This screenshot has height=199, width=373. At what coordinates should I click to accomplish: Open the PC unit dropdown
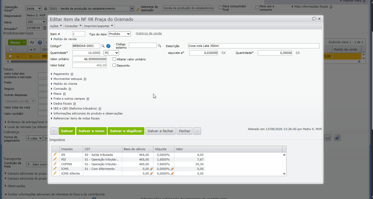pos(111,53)
